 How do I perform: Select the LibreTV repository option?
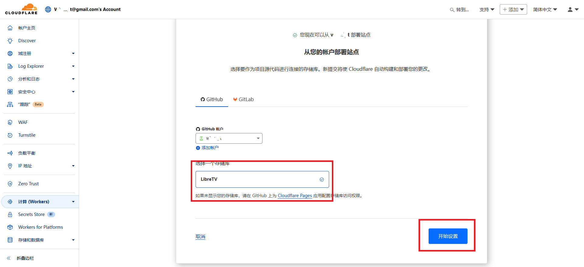pos(262,179)
